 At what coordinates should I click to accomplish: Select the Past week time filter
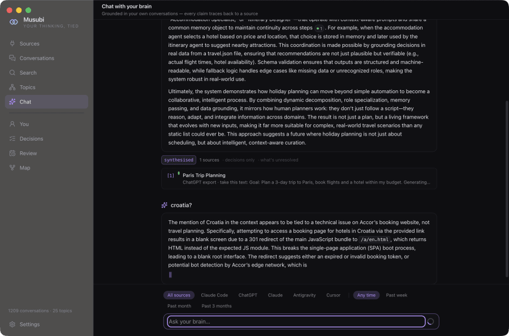coord(396,295)
